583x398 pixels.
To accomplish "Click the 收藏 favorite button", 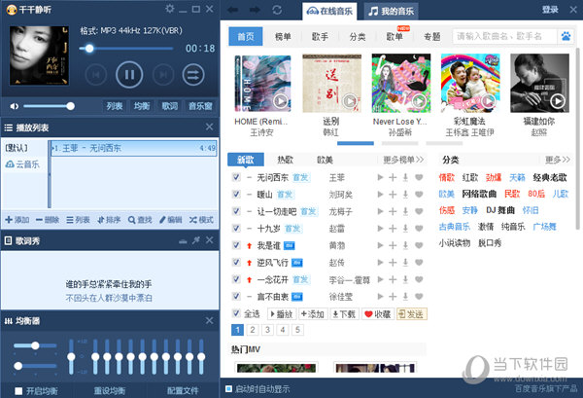I will coord(378,314).
